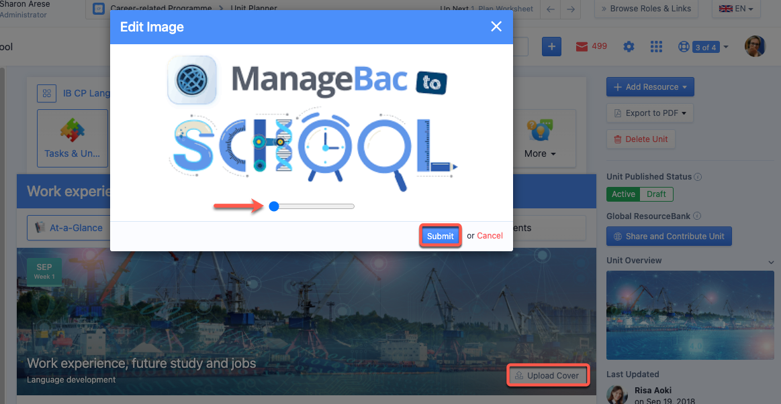781x404 pixels.
Task: Open the messages envelope icon
Action: (582, 47)
